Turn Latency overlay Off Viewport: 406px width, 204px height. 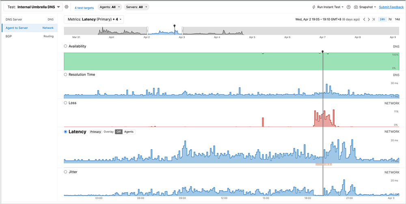coord(119,132)
